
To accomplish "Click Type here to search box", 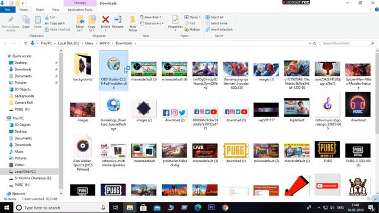I will 60,208.
